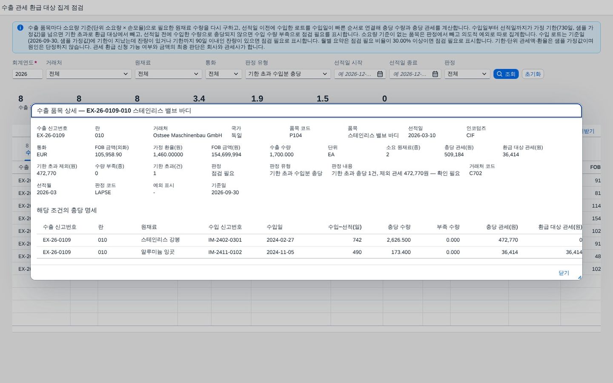Click the 스테인리스 강봉 material cell
Screen dimensions: 613x383
coord(160,240)
